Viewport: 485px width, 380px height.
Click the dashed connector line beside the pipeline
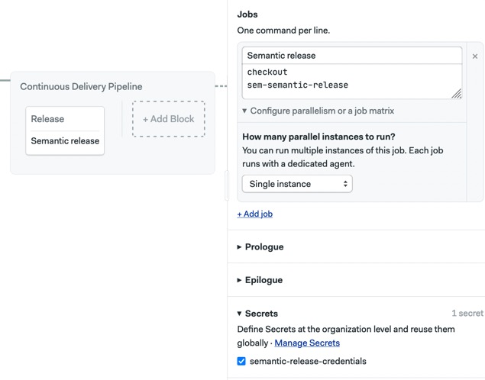221,86
